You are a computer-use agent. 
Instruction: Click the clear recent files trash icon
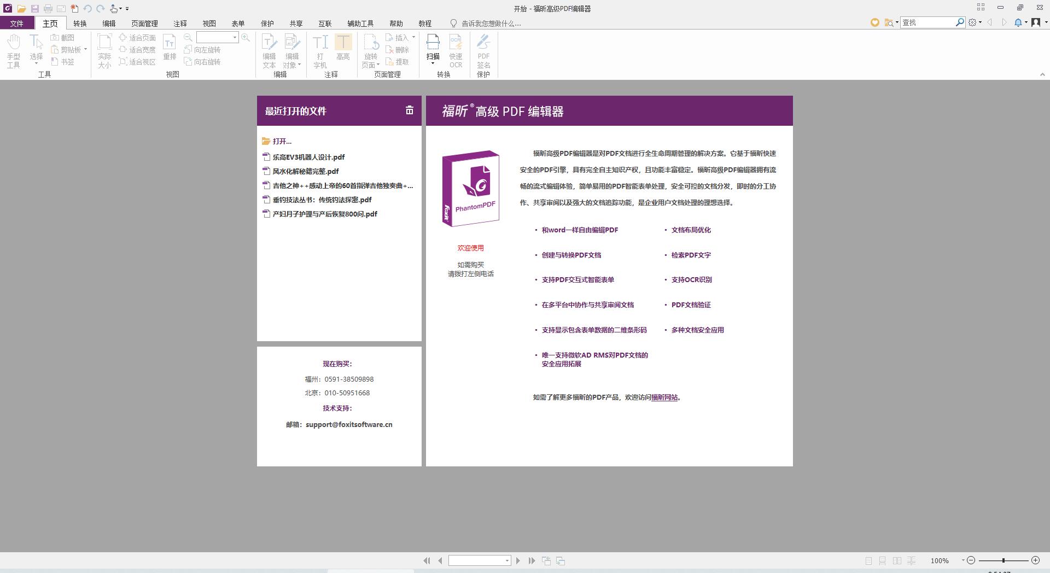[409, 110]
